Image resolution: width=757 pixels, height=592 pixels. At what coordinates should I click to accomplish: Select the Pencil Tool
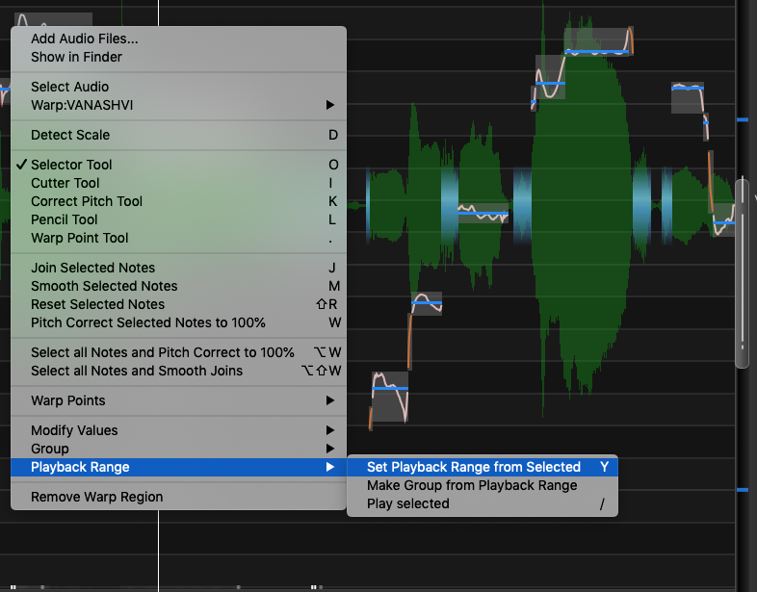[64, 219]
